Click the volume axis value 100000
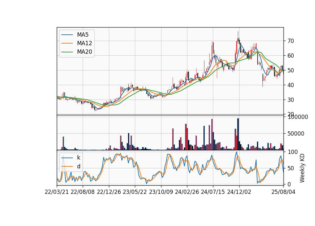This screenshot has width=315, height=226. (x=298, y=117)
